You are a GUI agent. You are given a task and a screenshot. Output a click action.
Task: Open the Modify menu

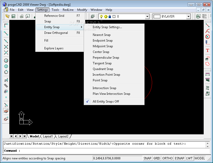click(82, 10)
